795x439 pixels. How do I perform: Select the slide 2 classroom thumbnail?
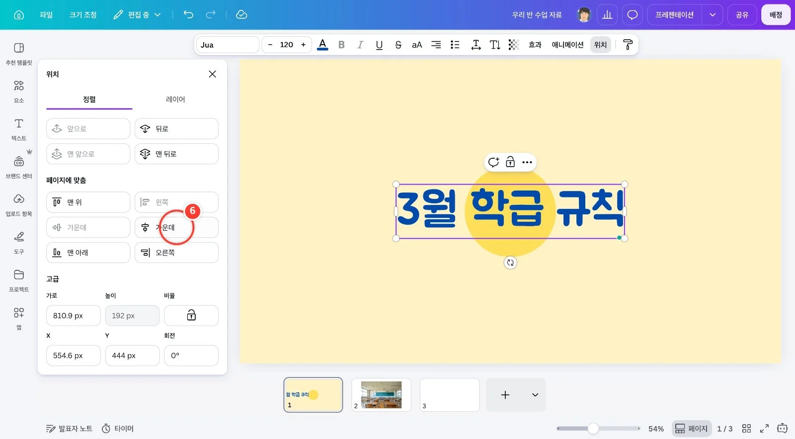pos(381,395)
